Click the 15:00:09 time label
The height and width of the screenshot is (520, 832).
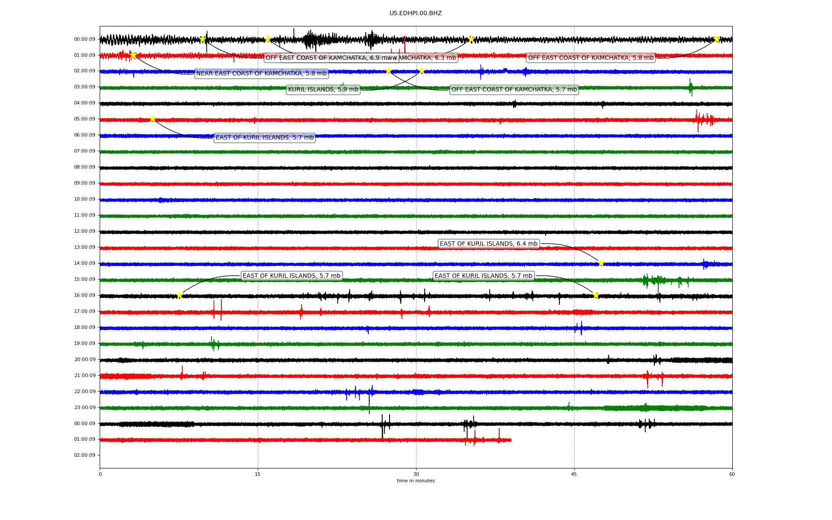click(x=84, y=279)
